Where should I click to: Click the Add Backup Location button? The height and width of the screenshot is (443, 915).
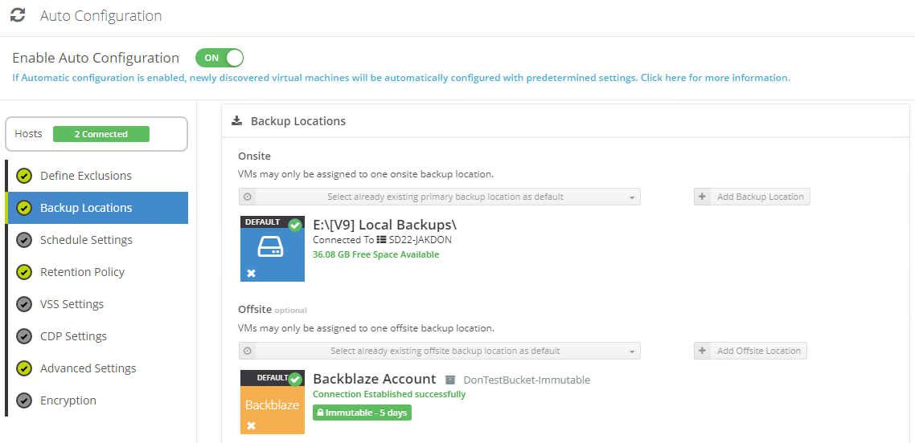pyautogui.click(x=752, y=197)
